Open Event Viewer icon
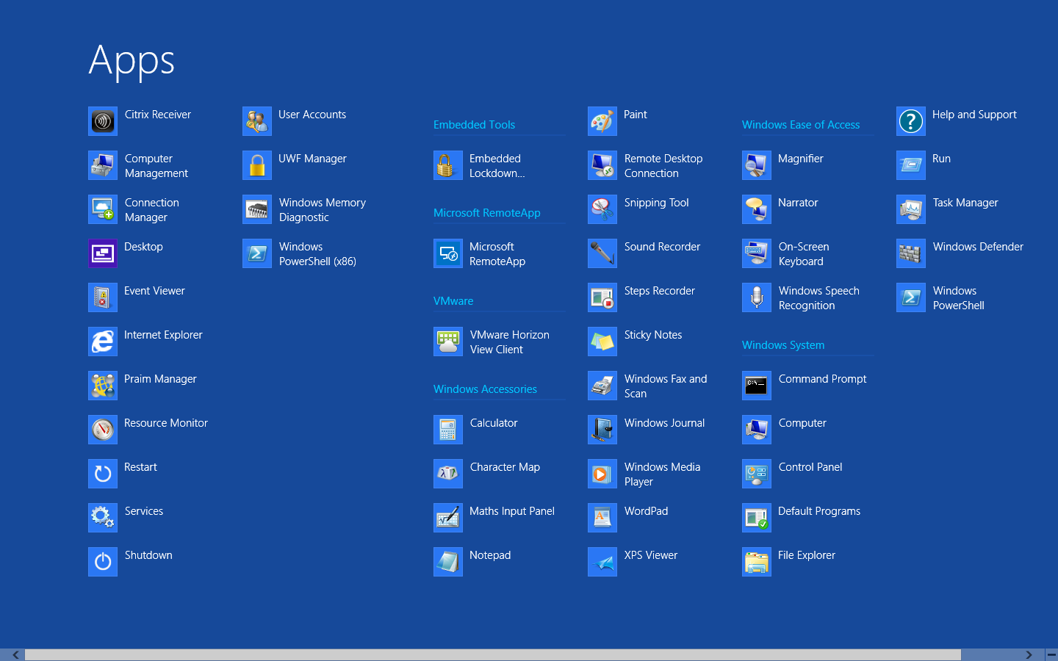Viewport: 1058px width, 661px height. tap(103, 297)
